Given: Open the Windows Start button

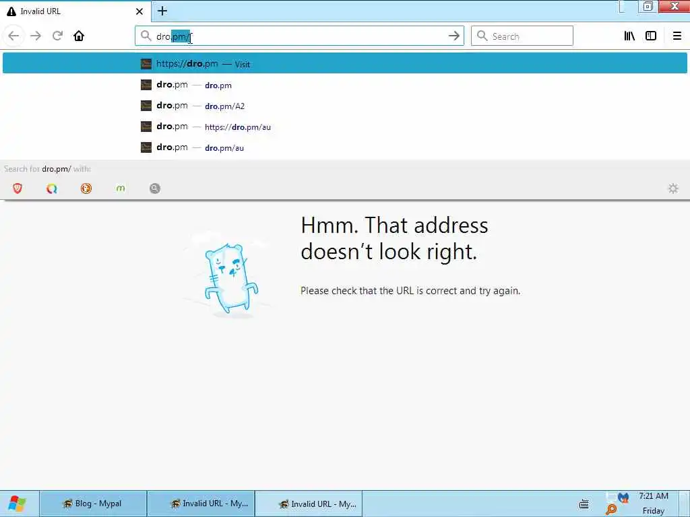Looking at the screenshot, I should pos(18,504).
